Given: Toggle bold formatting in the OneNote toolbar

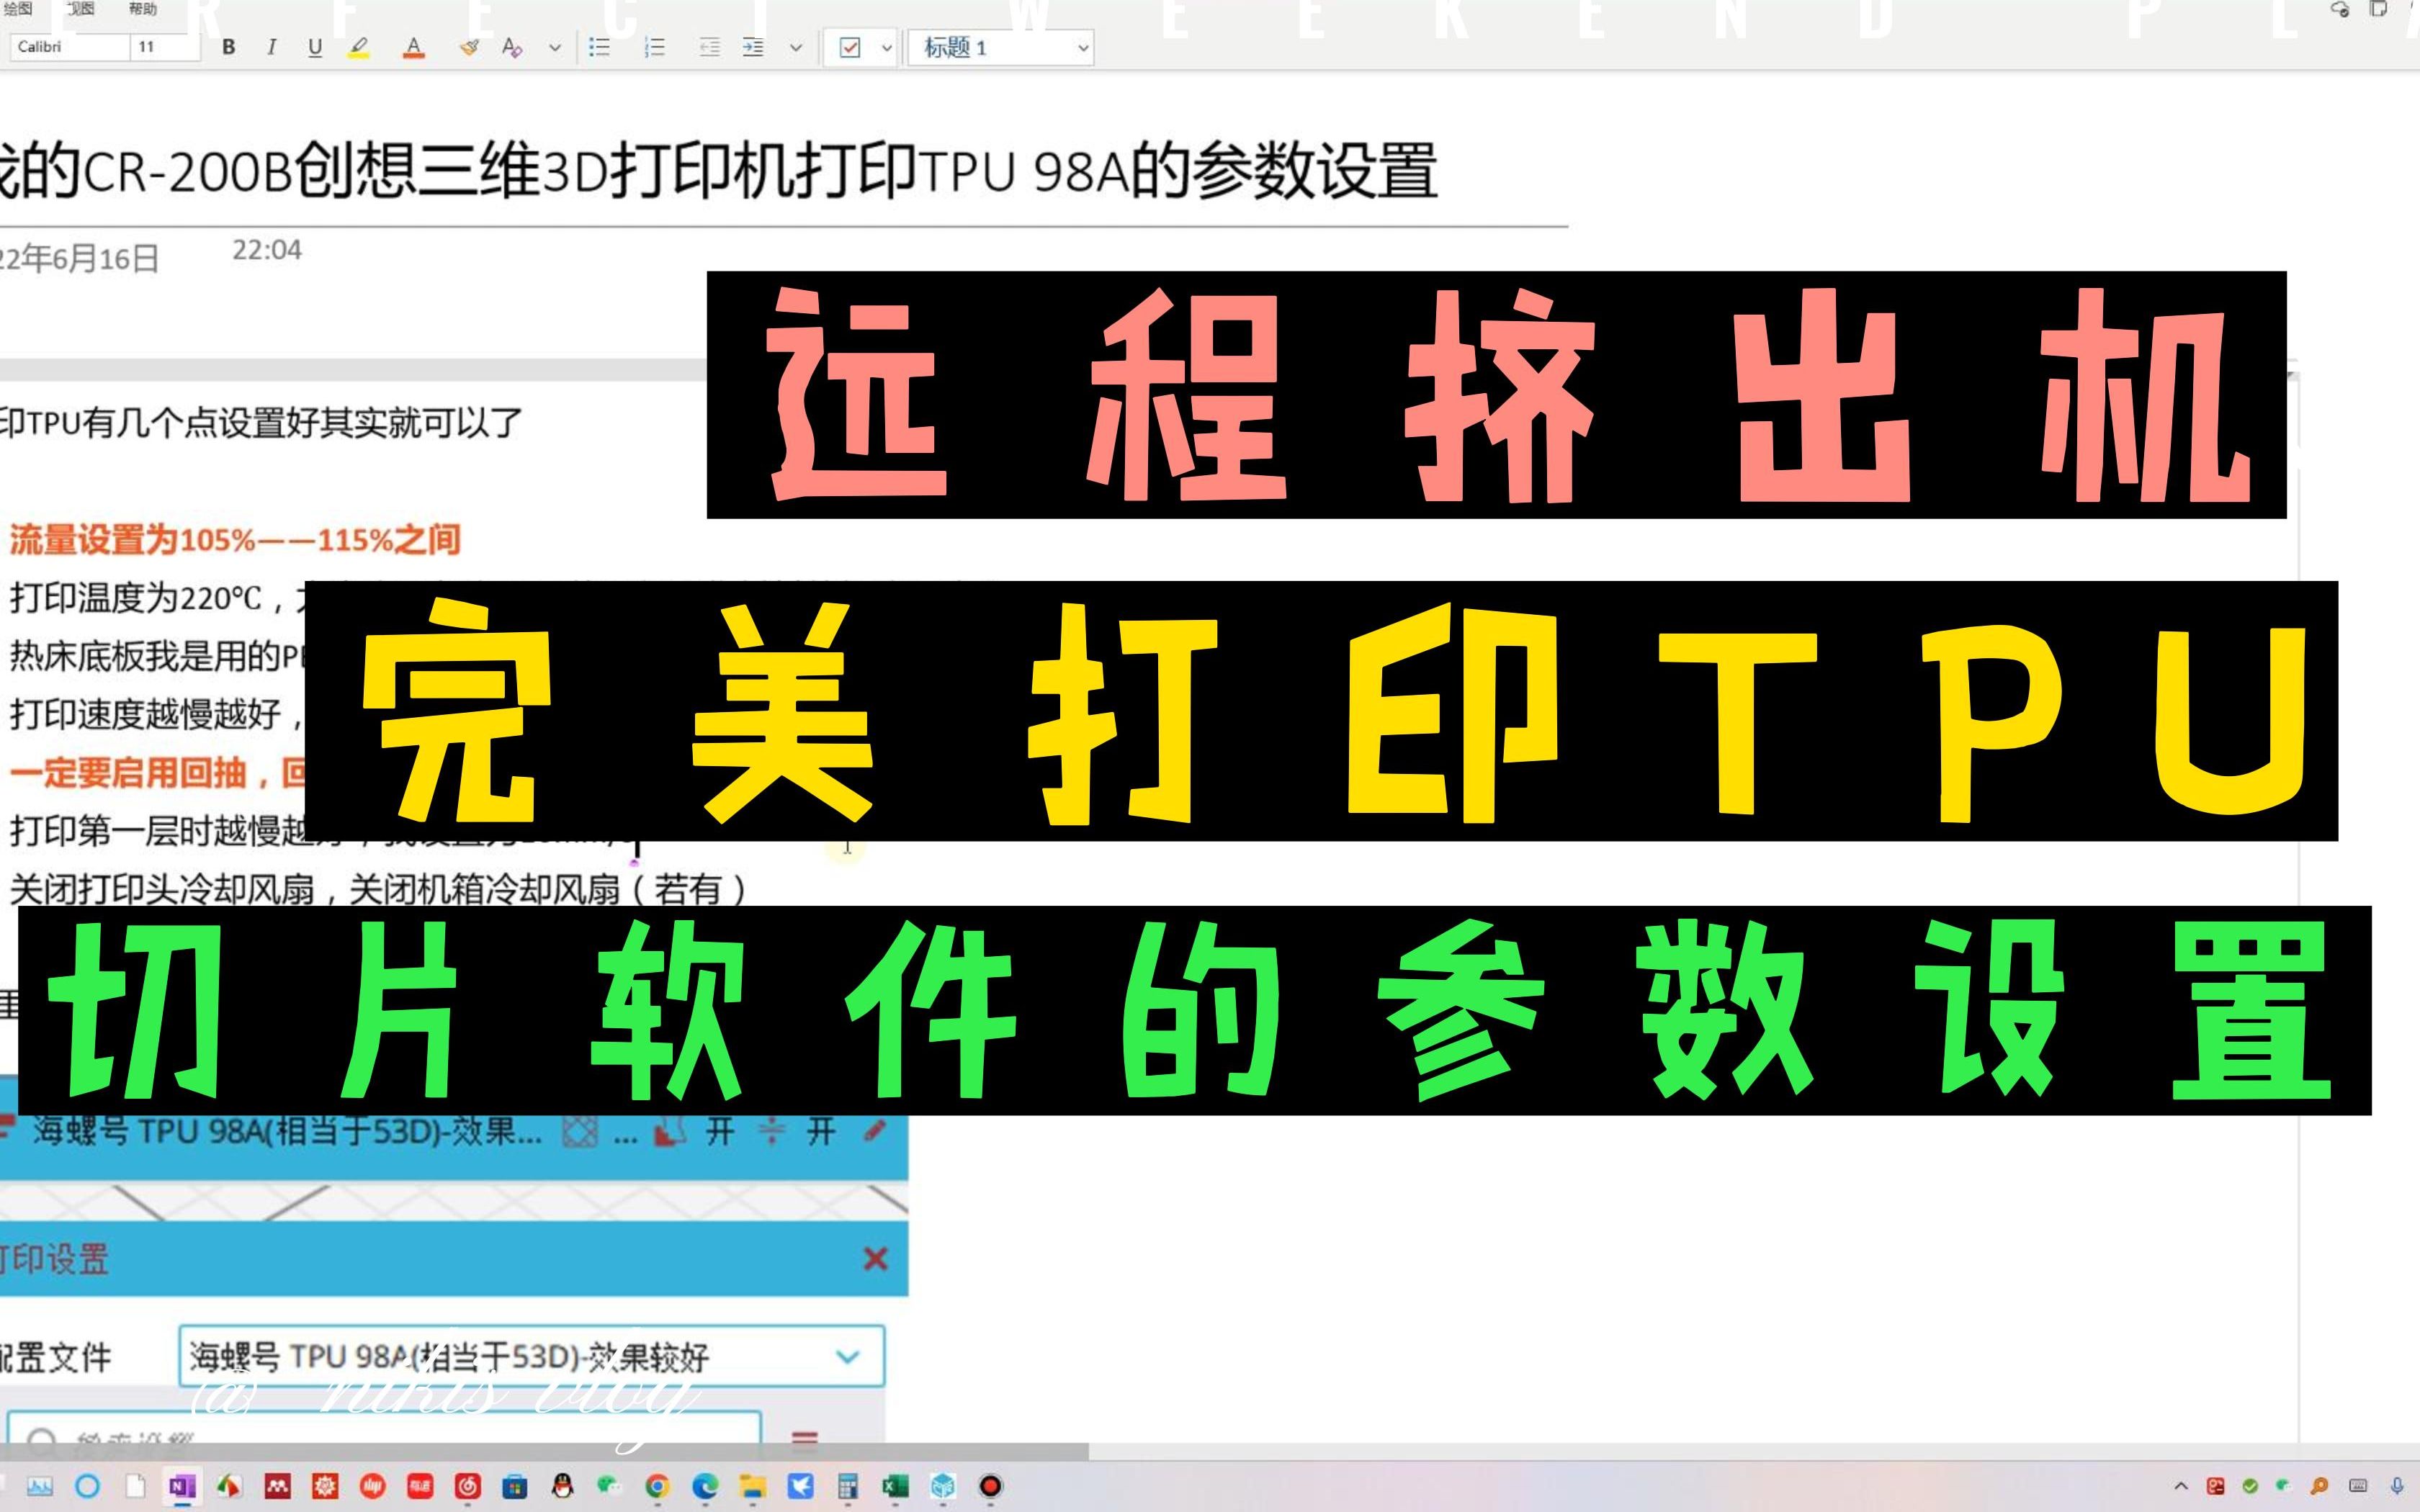Looking at the screenshot, I should [228, 47].
